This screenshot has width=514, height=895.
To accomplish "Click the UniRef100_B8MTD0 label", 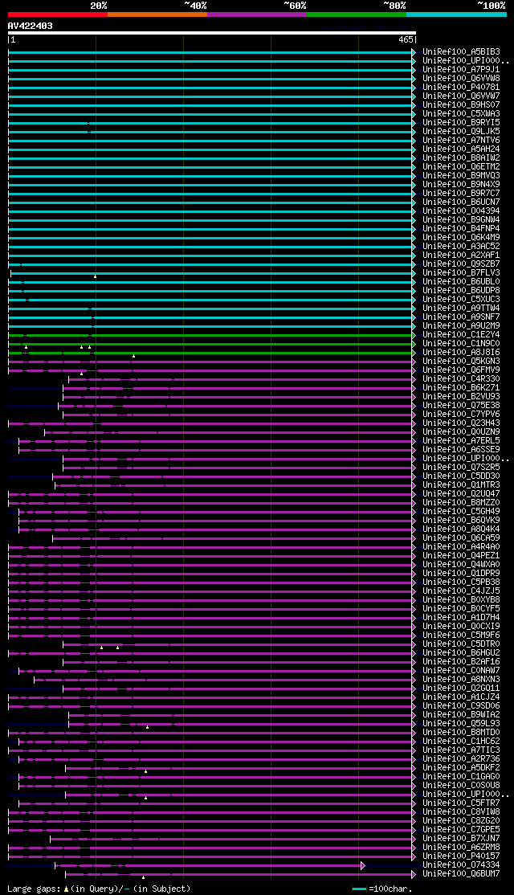I will [x=462, y=733].
